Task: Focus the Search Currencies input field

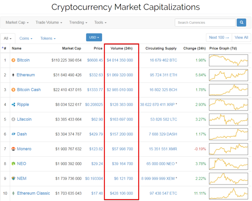Action: 205,22
